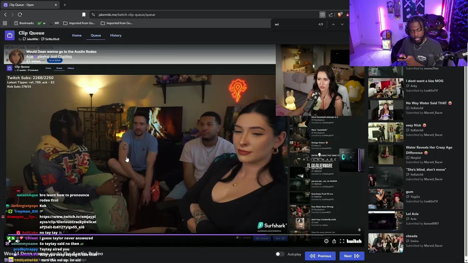468x263 pixels.
Task: Jump to previous find-in-page match
Action: (x=333, y=24)
